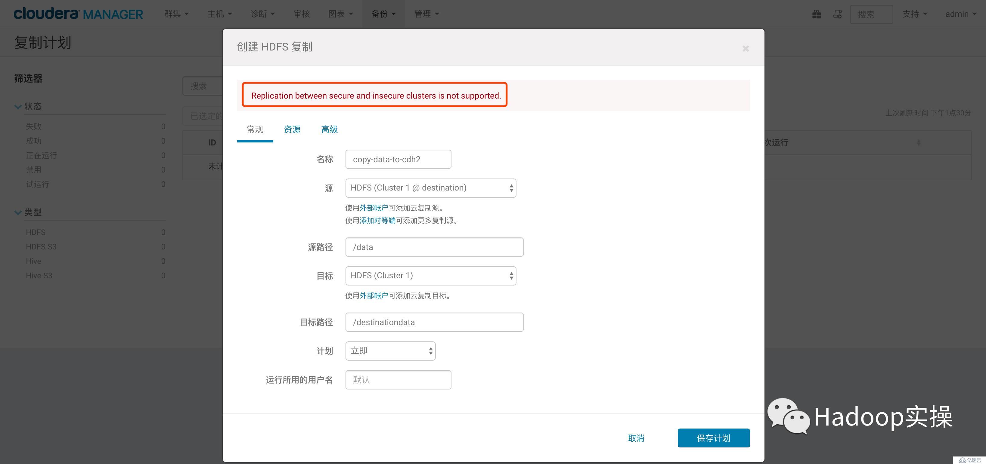Click the ID column header
Image resolution: width=986 pixels, height=464 pixels.
pos(212,142)
